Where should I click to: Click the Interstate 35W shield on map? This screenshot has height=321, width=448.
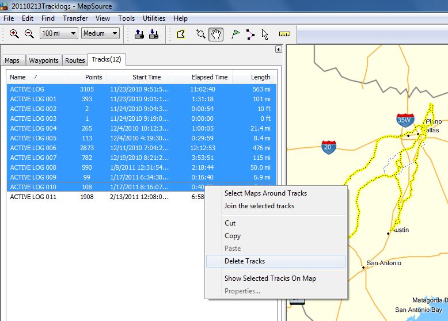click(x=405, y=120)
